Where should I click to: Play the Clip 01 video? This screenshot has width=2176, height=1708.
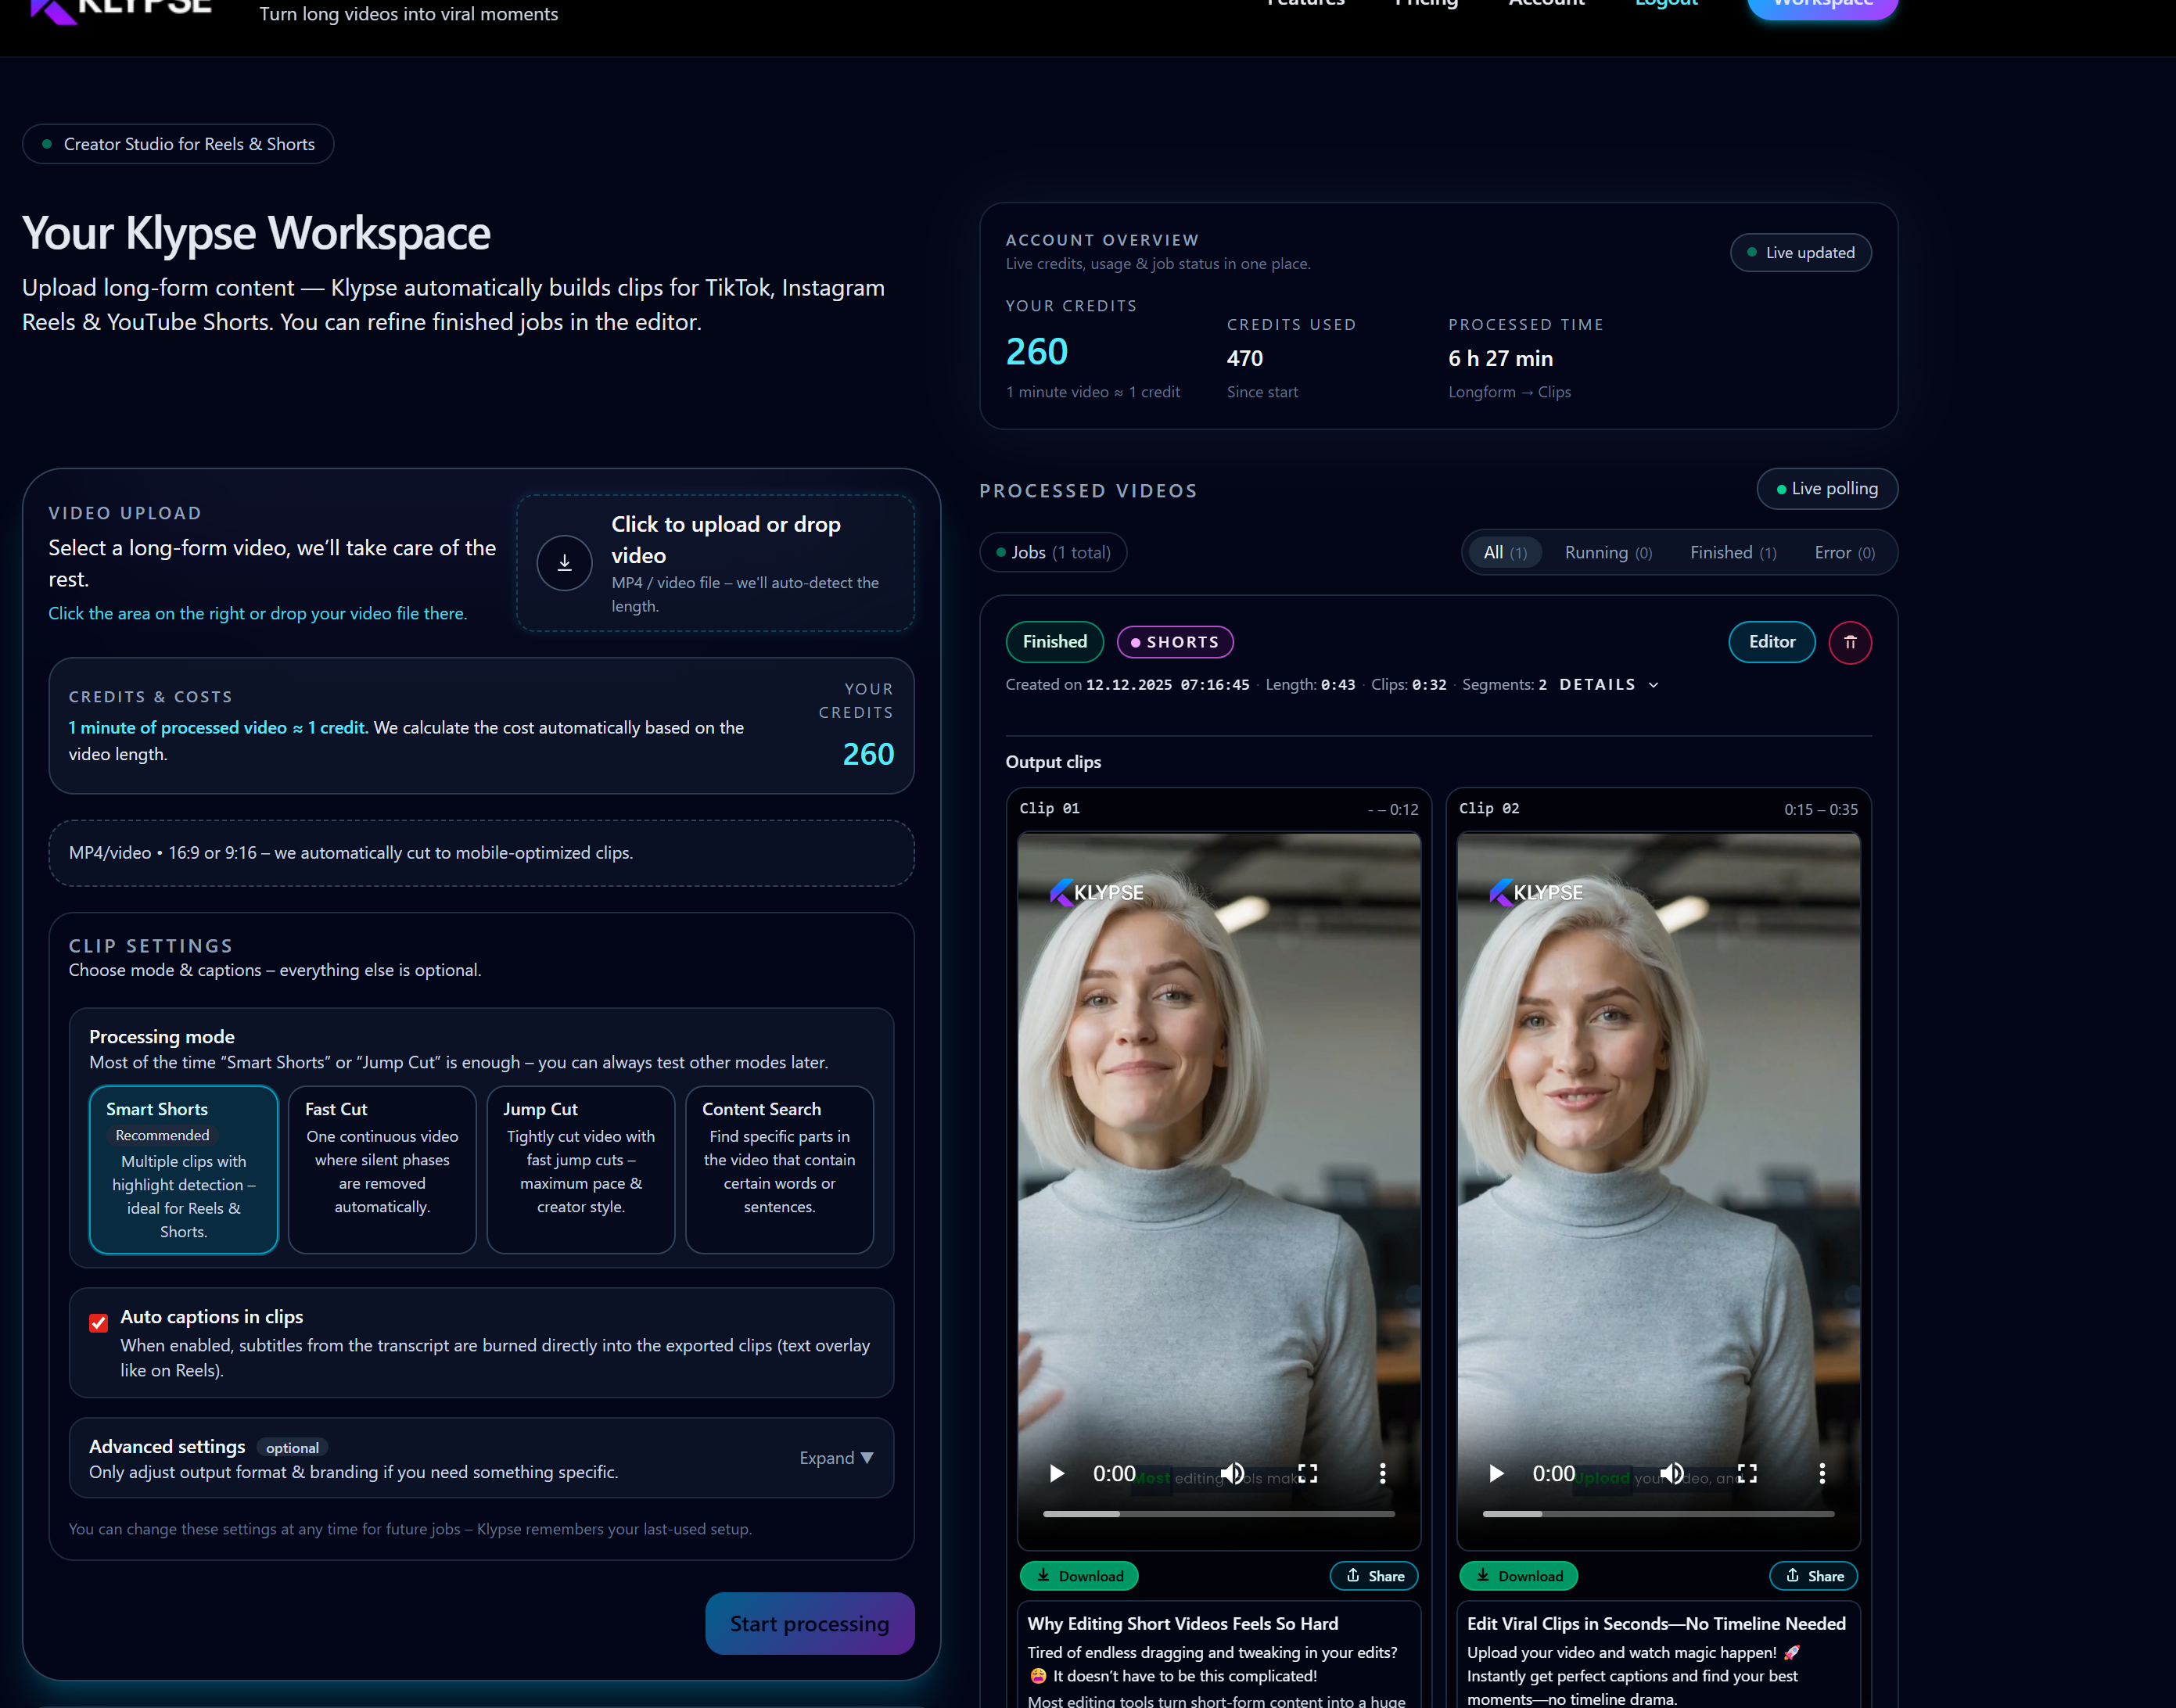[x=1056, y=1473]
